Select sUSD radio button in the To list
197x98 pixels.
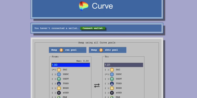(x=107, y=93)
